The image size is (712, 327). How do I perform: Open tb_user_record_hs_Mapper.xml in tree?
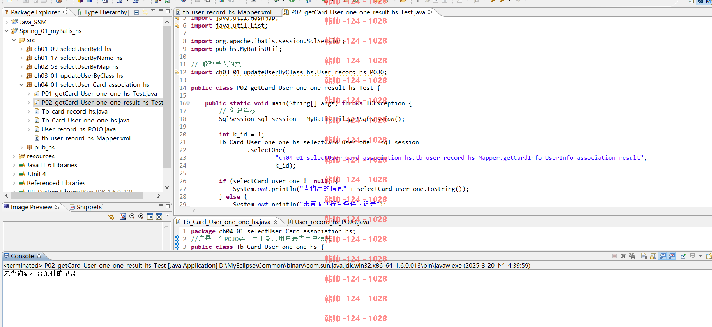click(86, 138)
